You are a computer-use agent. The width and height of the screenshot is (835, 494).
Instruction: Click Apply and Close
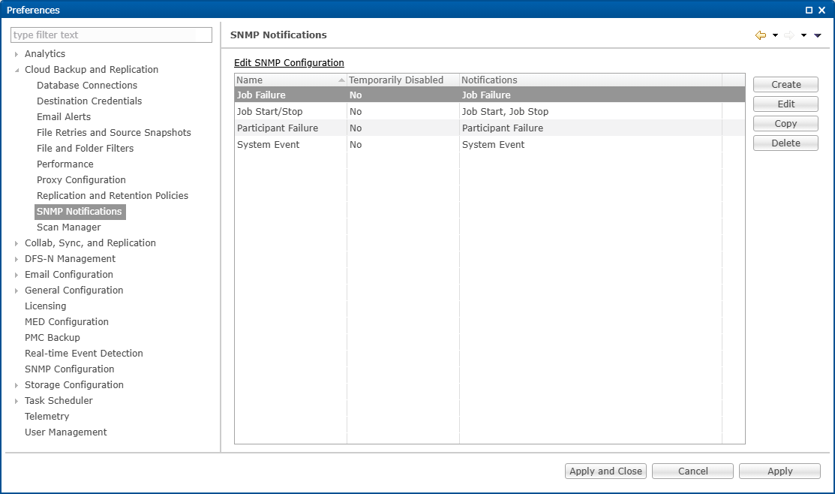tap(605, 471)
